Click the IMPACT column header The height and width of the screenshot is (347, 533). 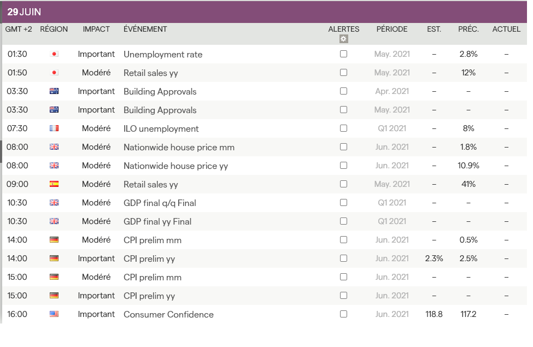tap(96, 29)
